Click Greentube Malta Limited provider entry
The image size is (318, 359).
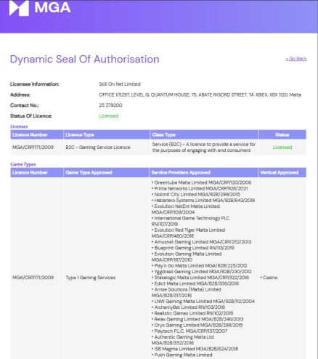click(201, 182)
